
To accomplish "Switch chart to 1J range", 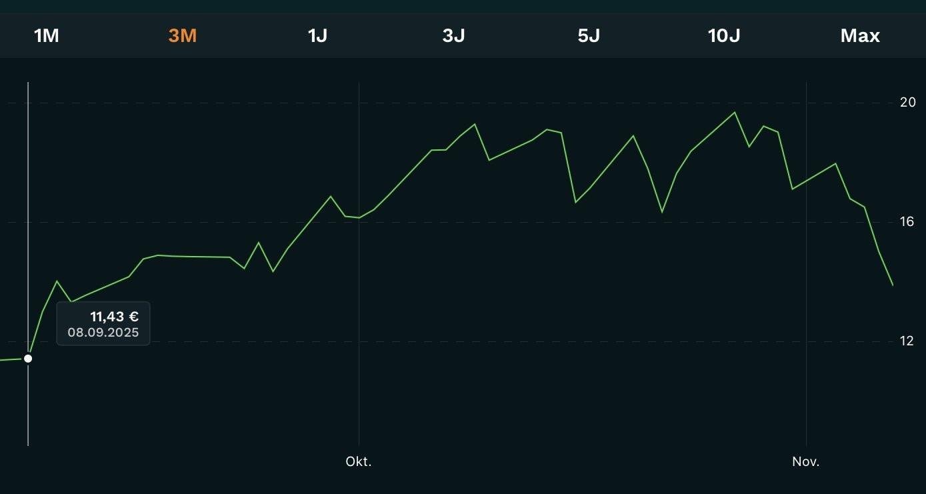I will [x=317, y=36].
